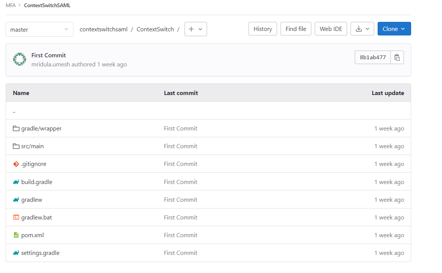
Task: Click the pom.xml file icon
Action: pos(16,235)
